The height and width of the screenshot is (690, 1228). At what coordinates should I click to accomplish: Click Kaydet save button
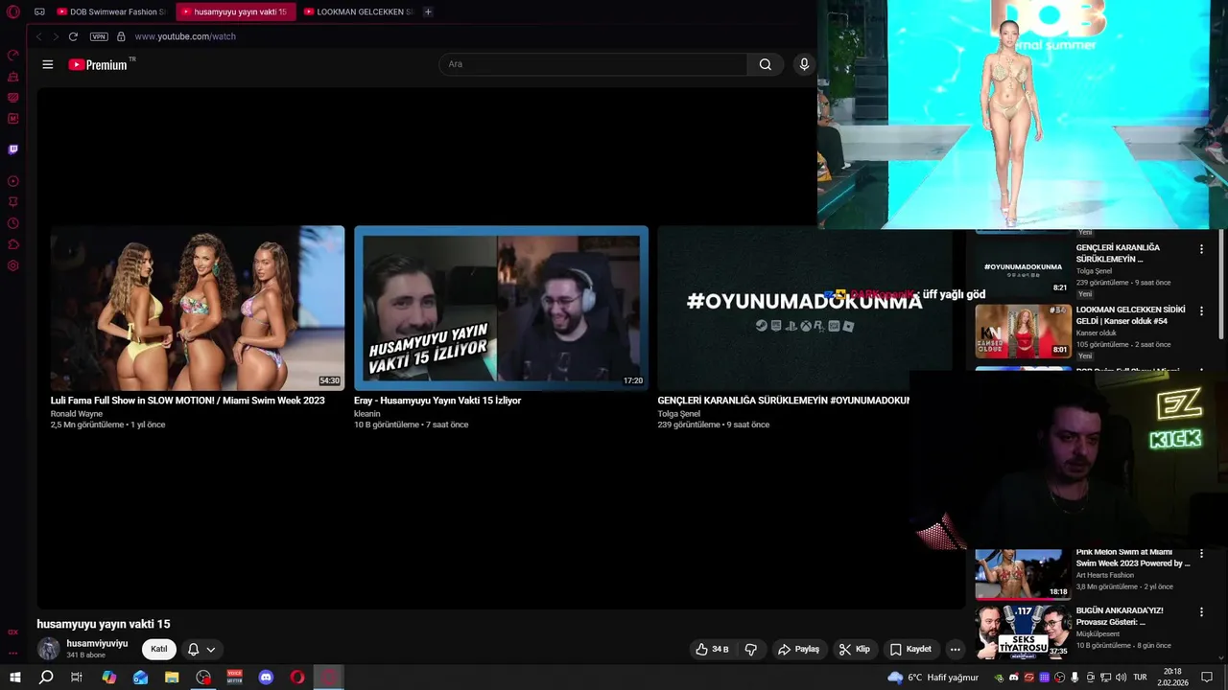tap(910, 649)
